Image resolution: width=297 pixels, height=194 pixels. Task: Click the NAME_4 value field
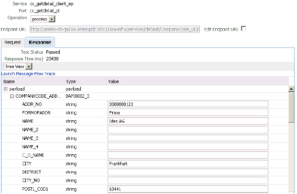188,147
